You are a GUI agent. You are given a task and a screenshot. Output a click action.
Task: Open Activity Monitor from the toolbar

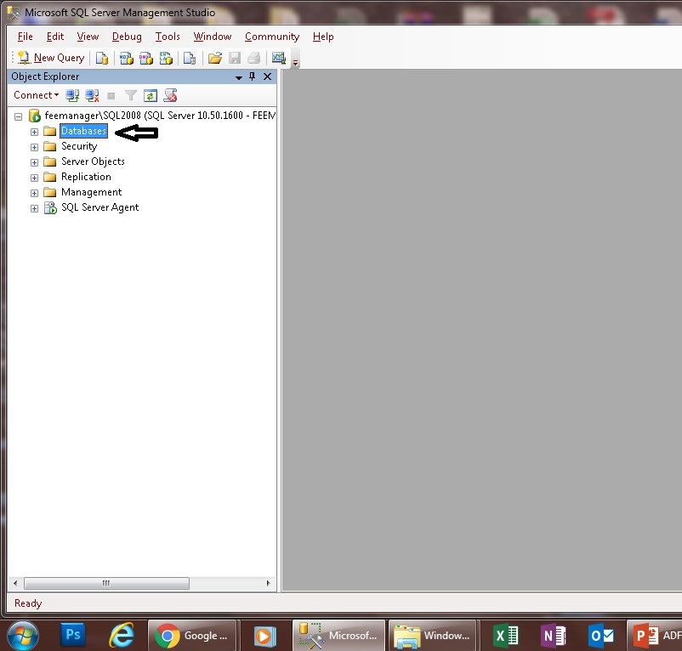coord(279,58)
